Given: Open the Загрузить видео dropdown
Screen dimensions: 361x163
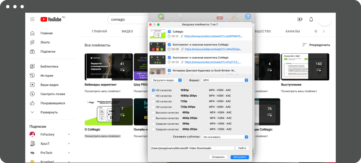Looking at the screenshot, I should pyautogui.click(x=167, y=80).
